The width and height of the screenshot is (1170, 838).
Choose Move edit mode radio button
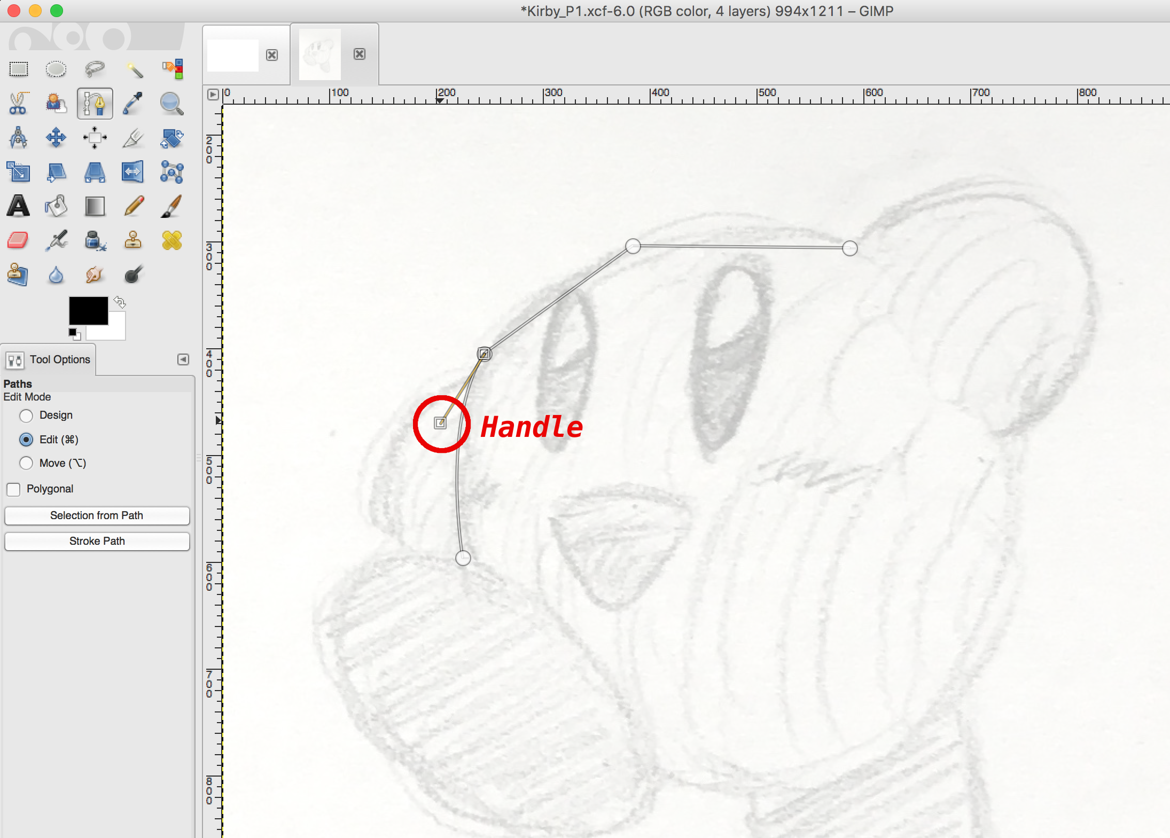click(x=26, y=463)
